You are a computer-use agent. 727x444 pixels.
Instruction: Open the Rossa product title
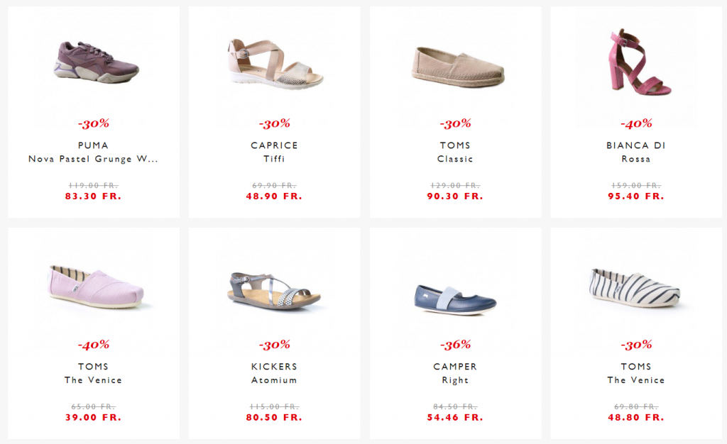click(635, 159)
